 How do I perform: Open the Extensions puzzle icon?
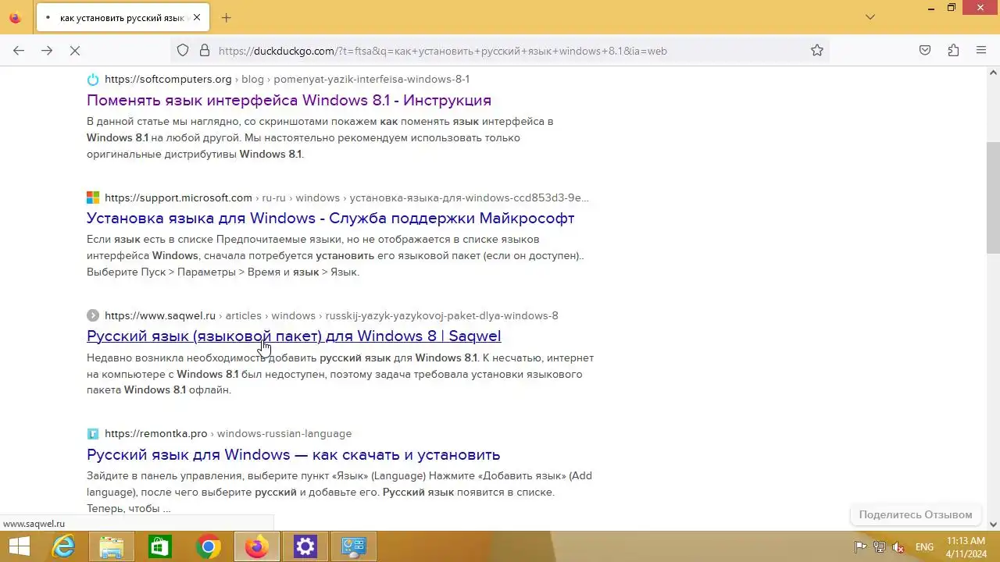pyautogui.click(x=953, y=51)
